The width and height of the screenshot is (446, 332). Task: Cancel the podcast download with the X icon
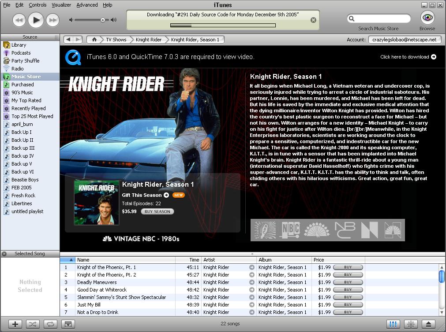[314, 20]
